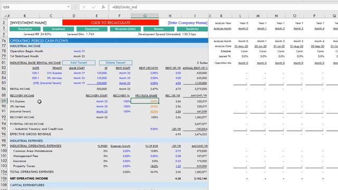Viewport: 338px width, 190px height.
Task: Open the Investment navigation tab
Action: point(59,29)
